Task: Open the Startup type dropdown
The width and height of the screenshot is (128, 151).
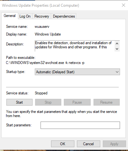Action: [x=77, y=72]
